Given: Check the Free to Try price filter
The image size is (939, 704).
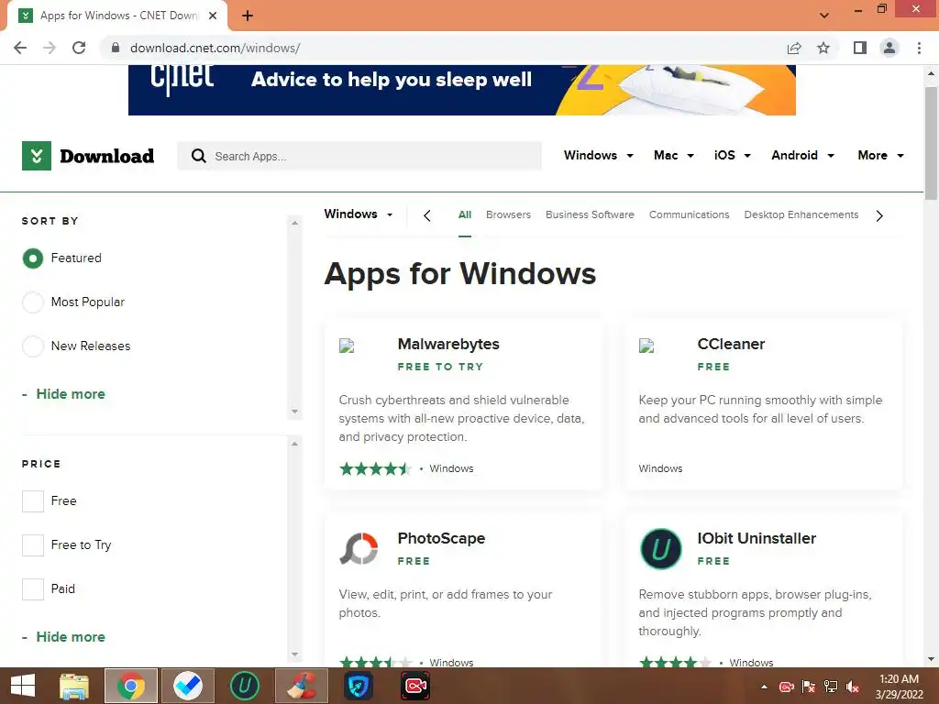Looking at the screenshot, I should [33, 545].
